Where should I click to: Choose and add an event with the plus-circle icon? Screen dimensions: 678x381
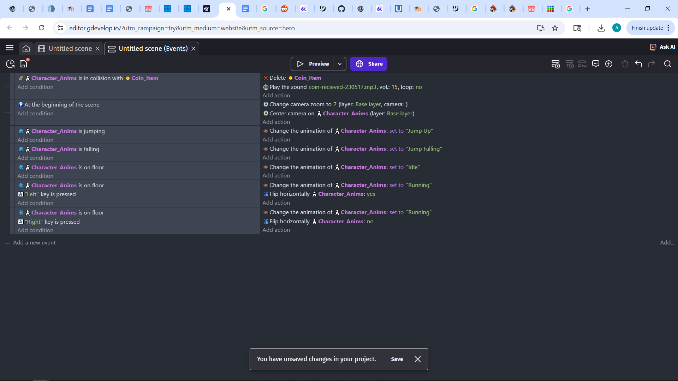click(609, 64)
